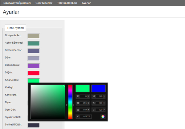
Task: Click the G value stepper arrows
Action: (x=88, y=103)
